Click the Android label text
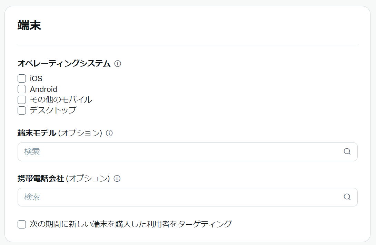Screen dimensions: 376x245 [x=43, y=89]
